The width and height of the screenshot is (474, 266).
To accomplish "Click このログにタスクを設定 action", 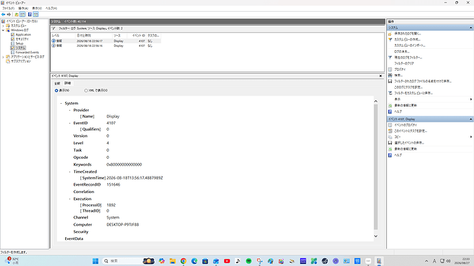I will click(x=408, y=87).
